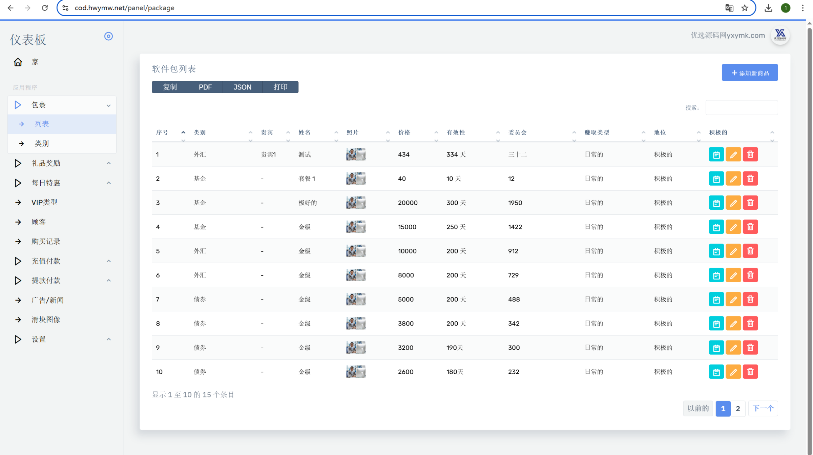
Task: Click the red delete icon in row 1
Action: tap(750, 154)
